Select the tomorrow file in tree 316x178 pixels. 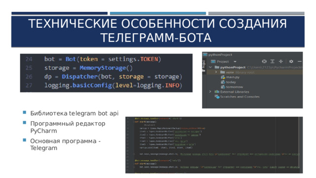point(235,87)
